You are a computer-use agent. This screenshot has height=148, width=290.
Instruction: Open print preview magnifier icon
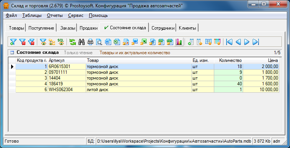[x=99, y=42]
